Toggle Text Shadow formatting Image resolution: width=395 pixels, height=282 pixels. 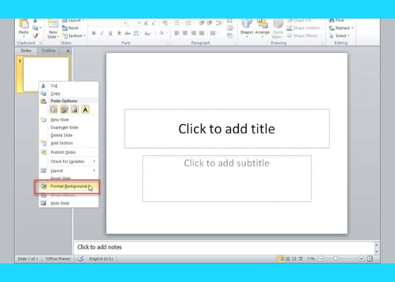coord(119,33)
